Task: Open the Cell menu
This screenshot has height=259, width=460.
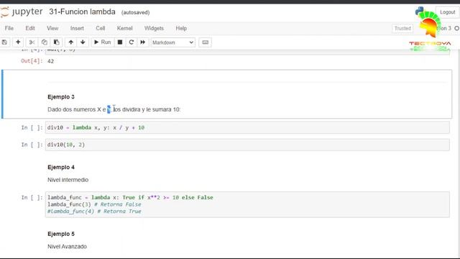Action: coord(101,28)
